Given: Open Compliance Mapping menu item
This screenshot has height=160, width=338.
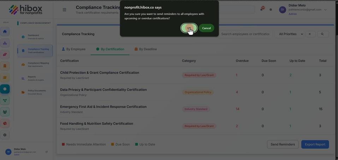Looking at the screenshot, I should pos(35,64).
